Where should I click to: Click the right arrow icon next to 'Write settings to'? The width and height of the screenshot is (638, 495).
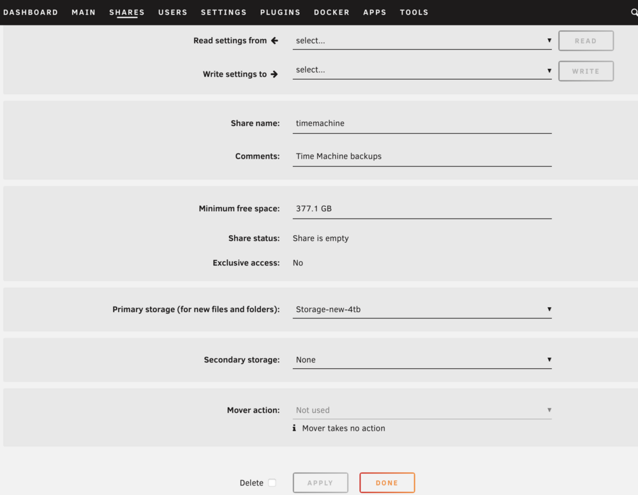(274, 74)
